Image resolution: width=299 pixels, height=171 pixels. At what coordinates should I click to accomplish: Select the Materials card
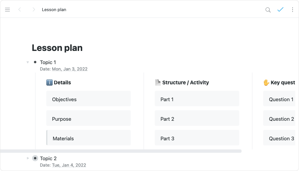click(89, 138)
